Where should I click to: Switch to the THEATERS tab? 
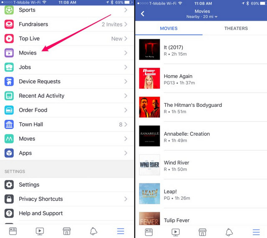[x=236, y=28]
